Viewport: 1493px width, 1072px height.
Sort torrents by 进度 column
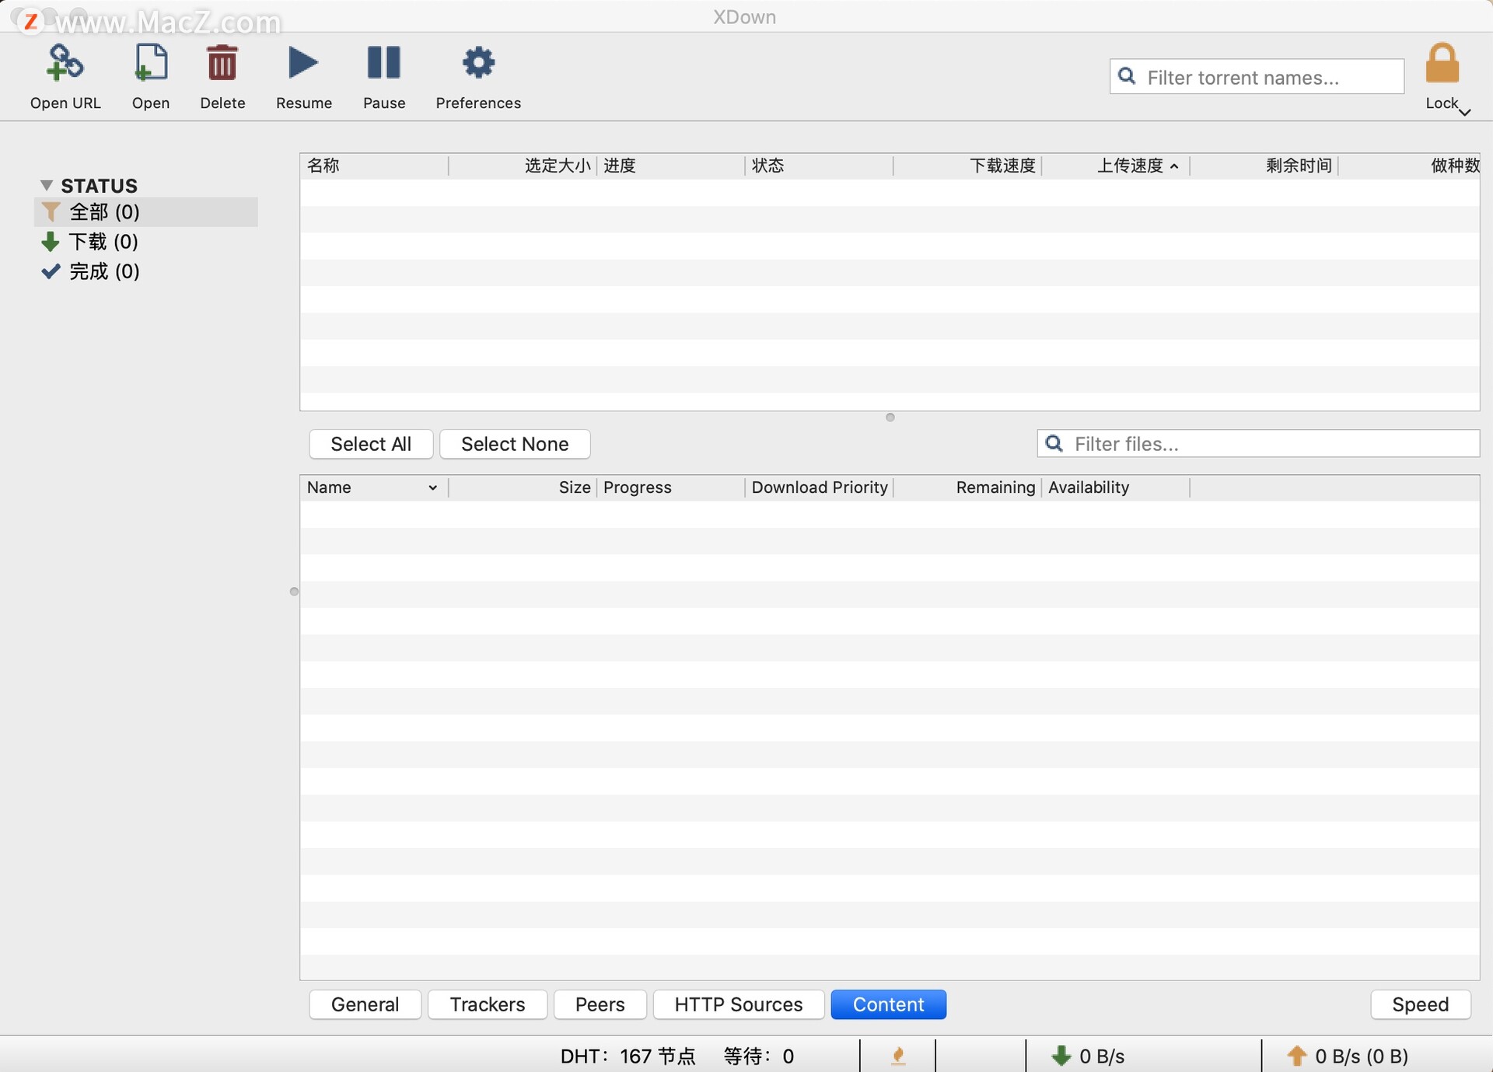670,166
